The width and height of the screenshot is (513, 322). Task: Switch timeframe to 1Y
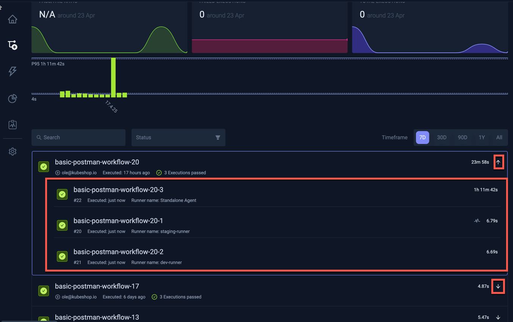[x=482, y=138]
